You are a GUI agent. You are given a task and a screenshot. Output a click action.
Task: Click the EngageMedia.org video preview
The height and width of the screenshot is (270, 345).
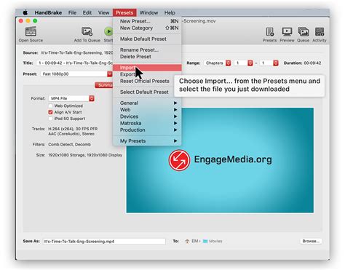click(220, 160)
